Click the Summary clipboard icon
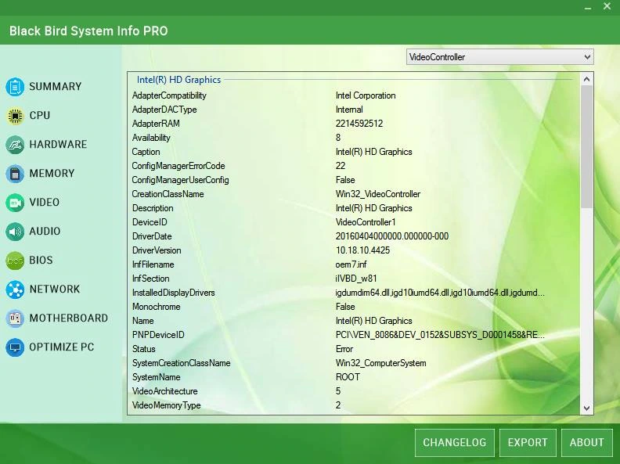The width and height of the screenshot is (620, 464). coord(15,87)
